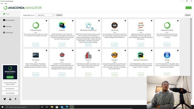Open settings gear on Notebook card
Image resolution: width=194 pixels, height=109 pixels.
(152, 21)
